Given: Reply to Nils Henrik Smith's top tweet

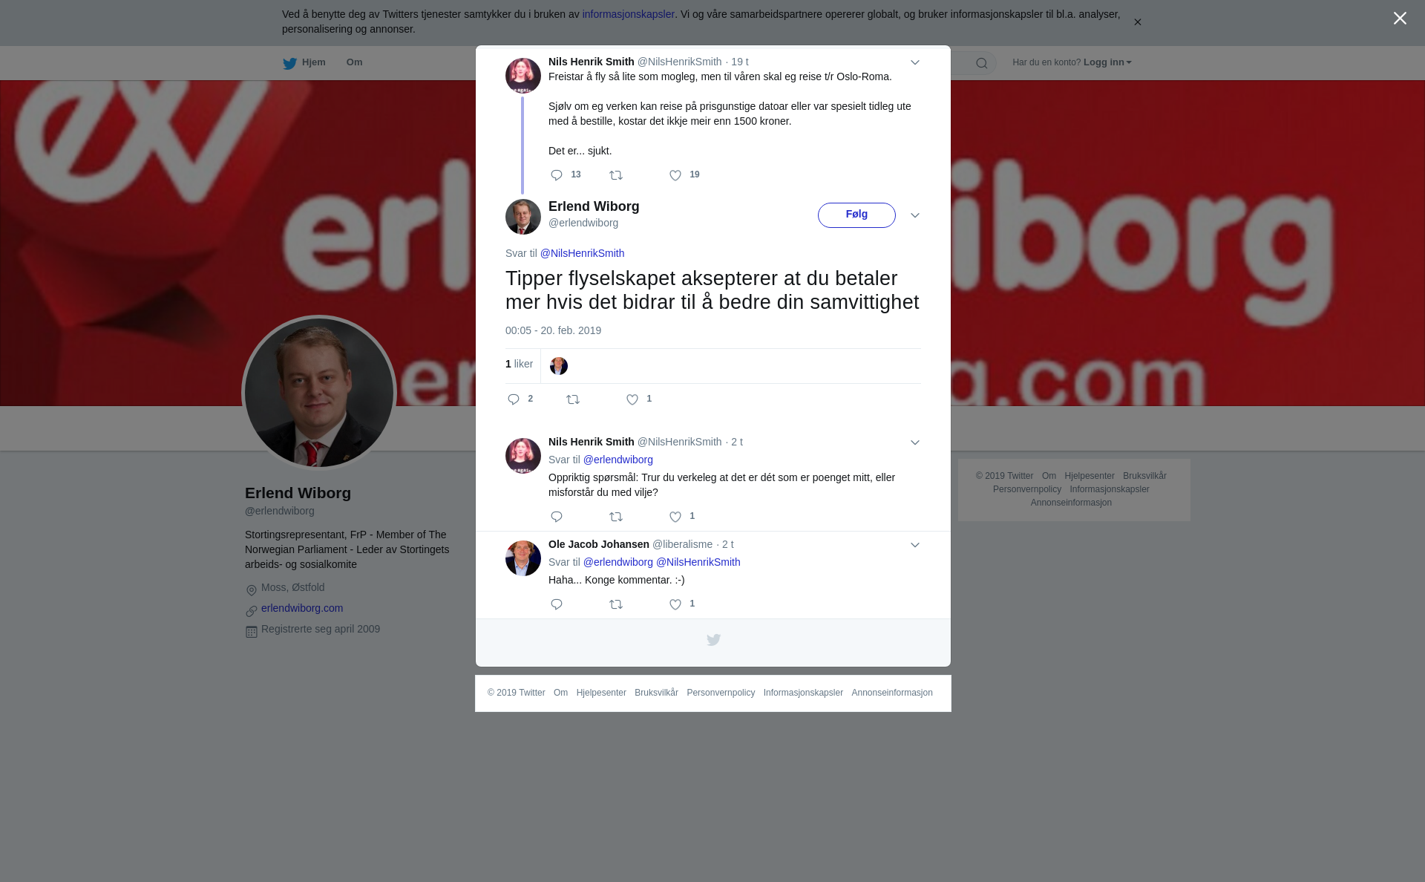Looking at the screenshot, I should click(557, 175).
